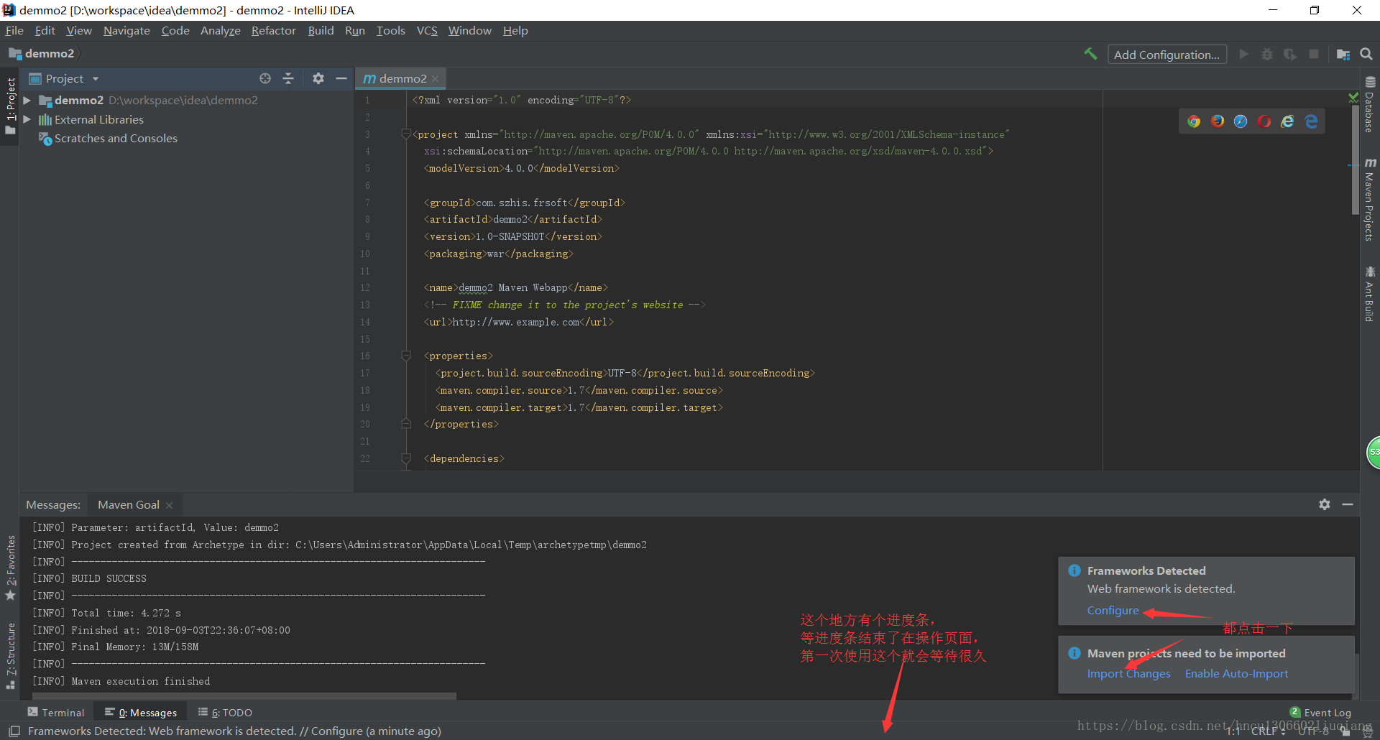Viewport: 1380px width, 740px height.
Task: Select 0: Messages tab
Action: pyautogui.click(x=141, y=712)
